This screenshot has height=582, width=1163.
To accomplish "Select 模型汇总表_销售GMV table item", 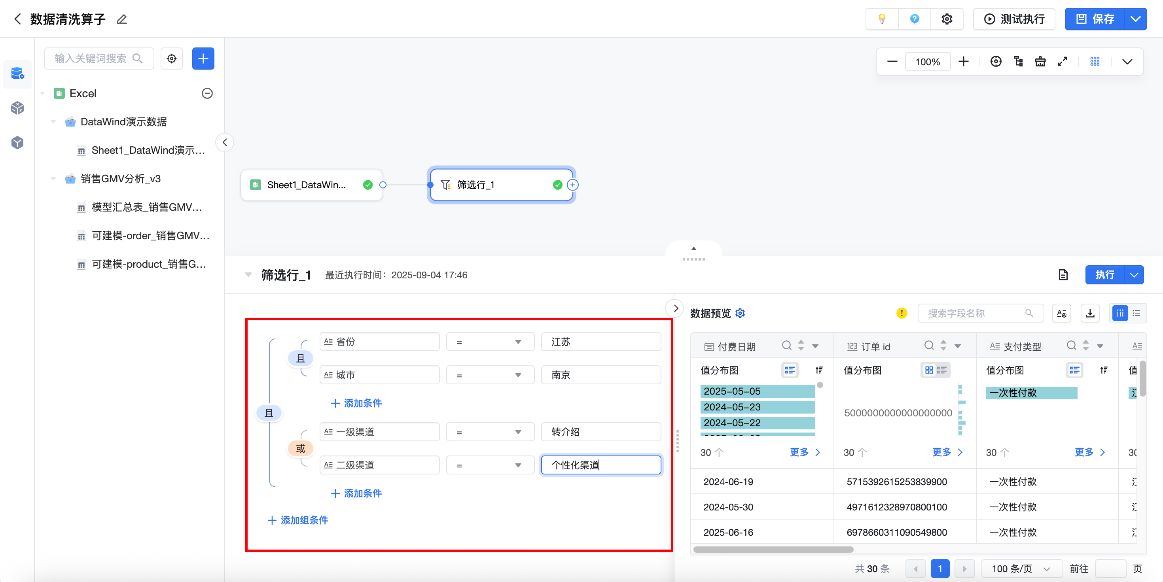I will pyautogui.click(x=147, y=207).
